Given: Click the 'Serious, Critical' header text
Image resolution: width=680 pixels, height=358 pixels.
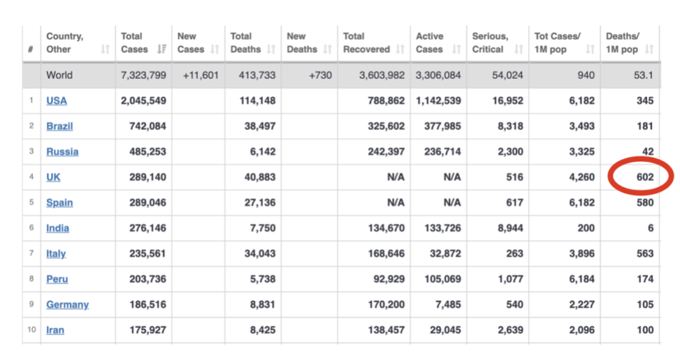Looking at the screenshot, I should pos(490,43).
